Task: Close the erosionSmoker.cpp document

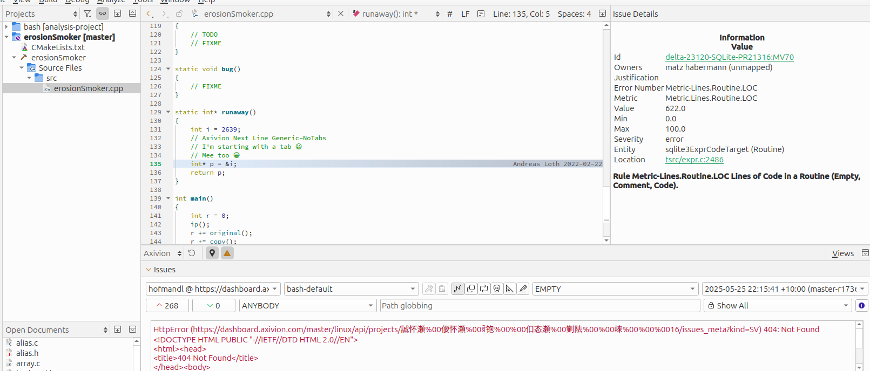Action: 341,14
